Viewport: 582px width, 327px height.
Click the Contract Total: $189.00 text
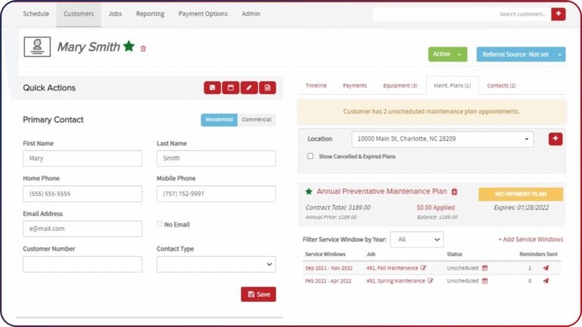click(338, 207)
